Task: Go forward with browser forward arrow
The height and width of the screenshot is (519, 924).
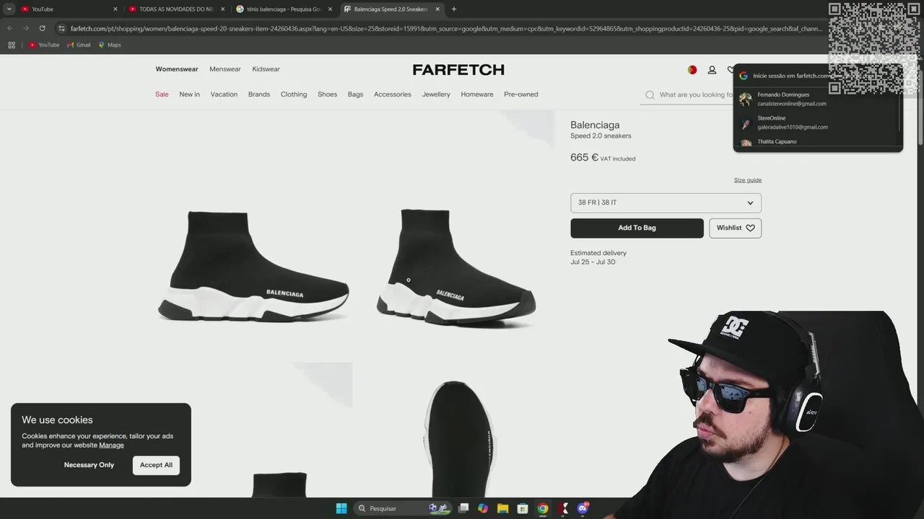Action: pyautogui.click(x=26, y=28)
